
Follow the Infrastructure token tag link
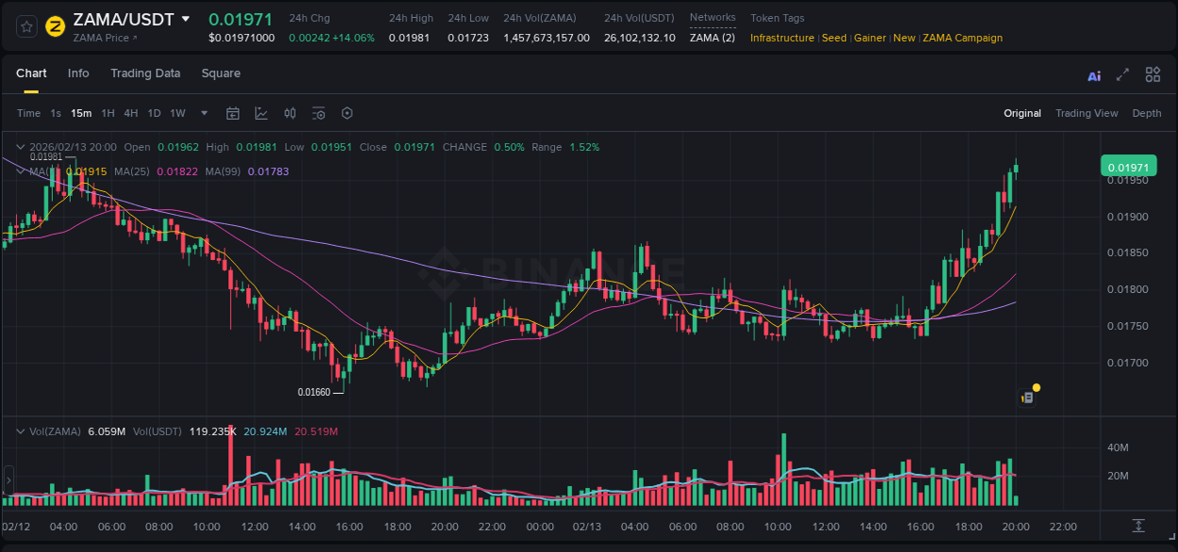[x=781, y=38]
